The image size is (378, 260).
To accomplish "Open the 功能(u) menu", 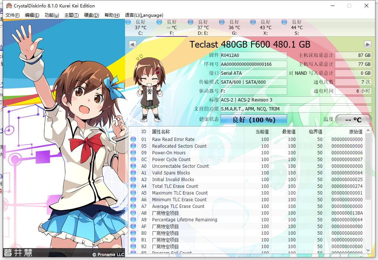I will tap(52, 15).
